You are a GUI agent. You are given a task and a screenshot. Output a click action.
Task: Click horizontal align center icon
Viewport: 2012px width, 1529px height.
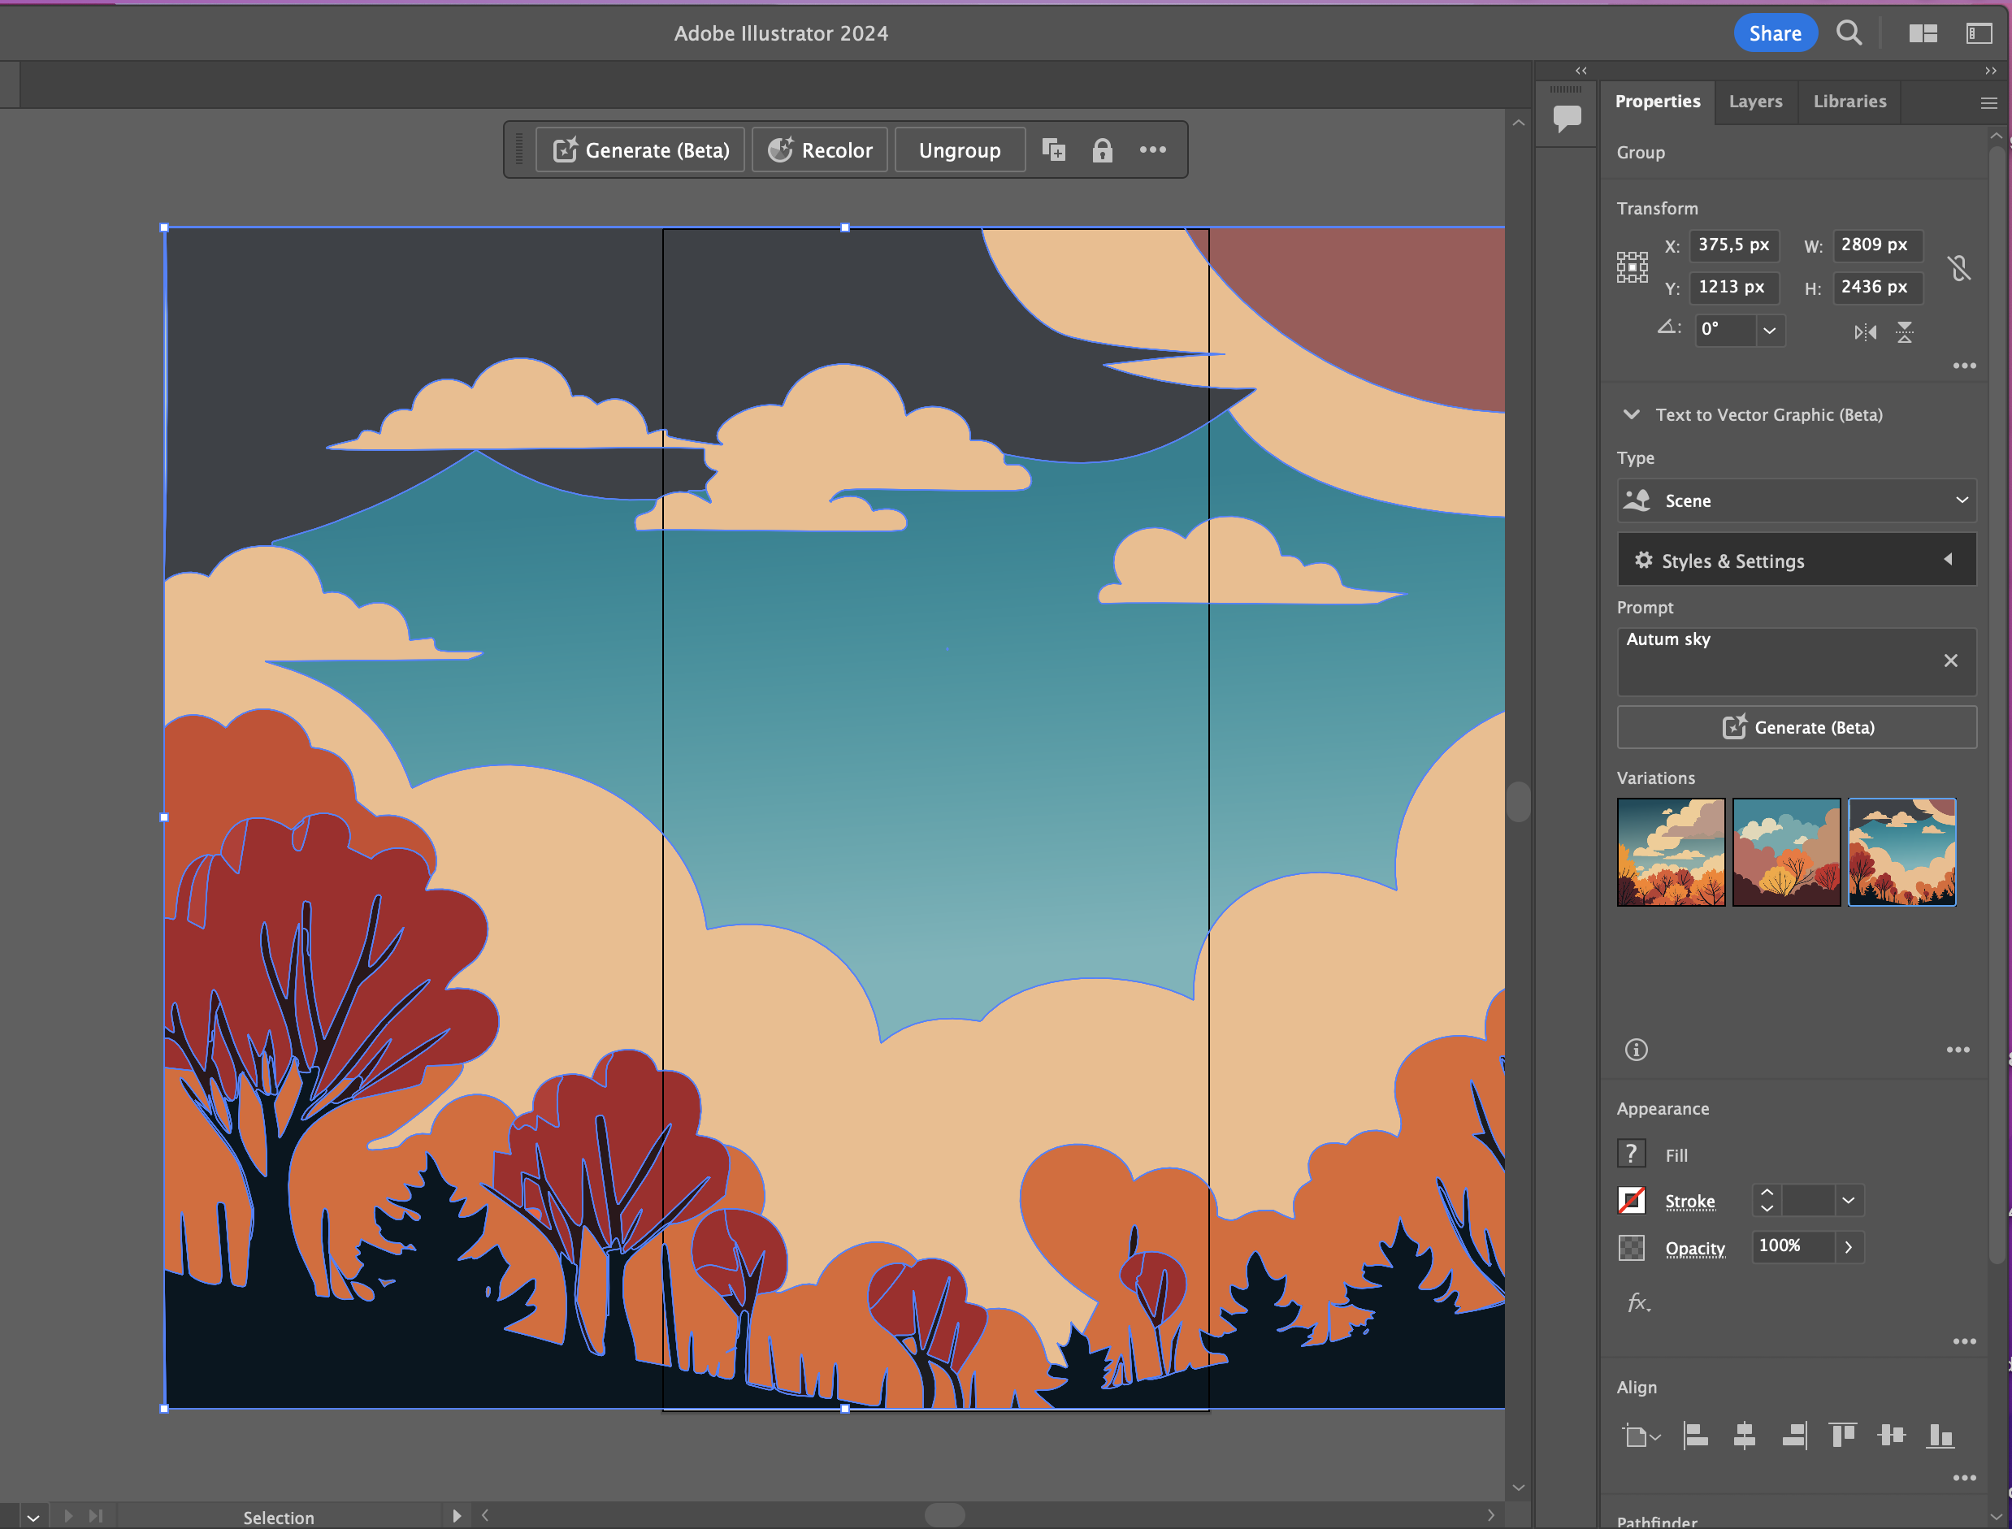[1745, 1436]
